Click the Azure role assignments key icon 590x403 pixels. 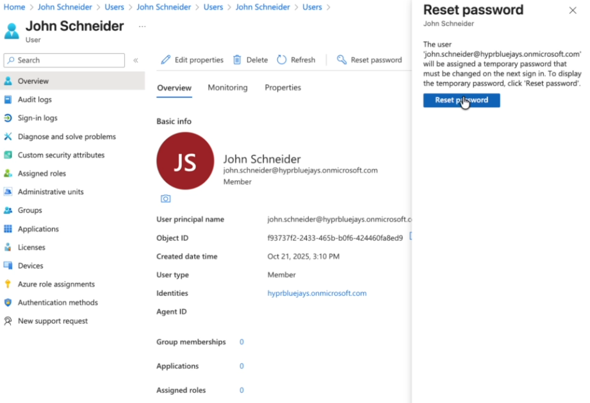(x=8, y=284)
